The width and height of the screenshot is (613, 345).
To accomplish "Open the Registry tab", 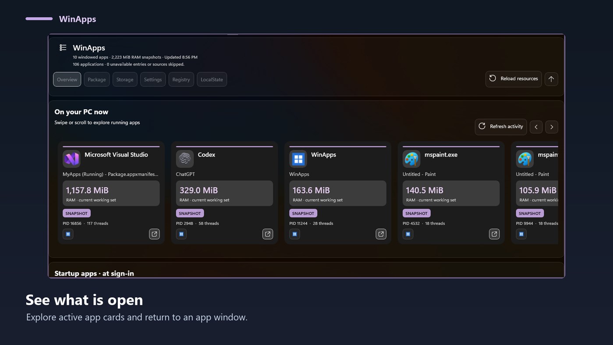I will (x=181, y=79).
